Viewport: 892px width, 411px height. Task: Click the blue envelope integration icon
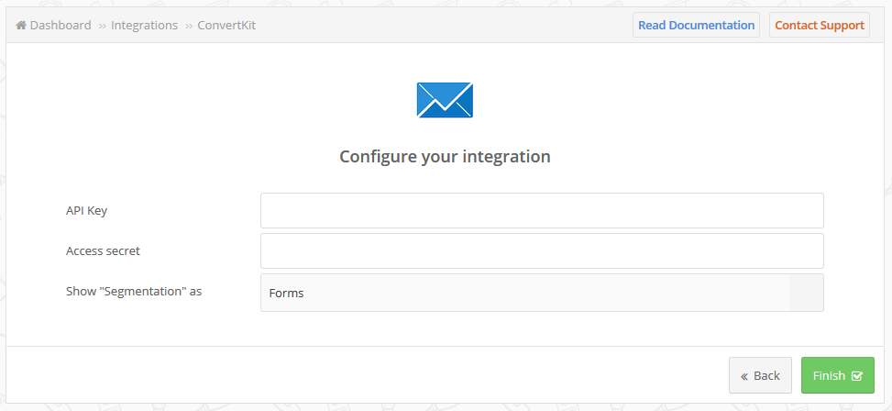[445, 100]
